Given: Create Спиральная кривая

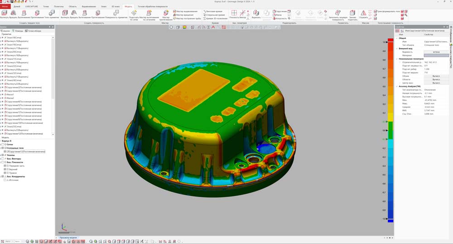Looking at the screenshot, I should pos(214,15).
